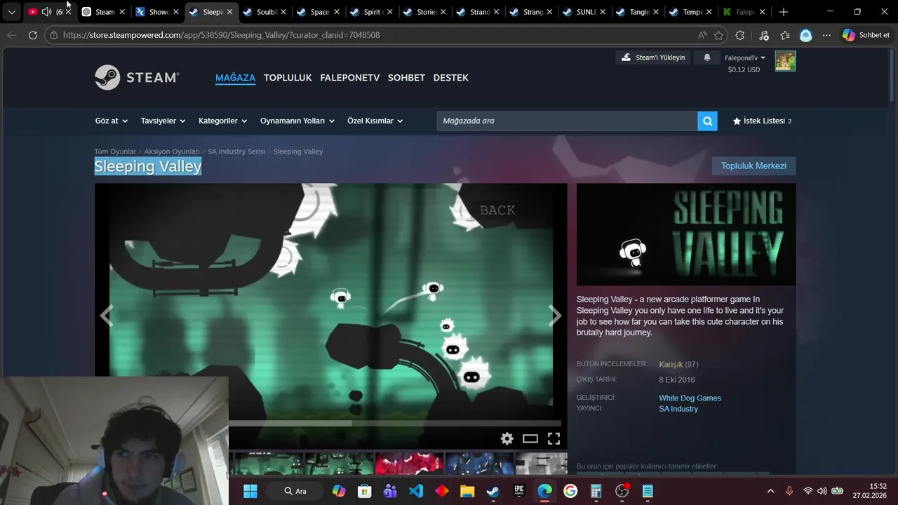Expand the Kategoriler dropdown
The width and height of the screenshot is (898, 505).
click(223, 121)
